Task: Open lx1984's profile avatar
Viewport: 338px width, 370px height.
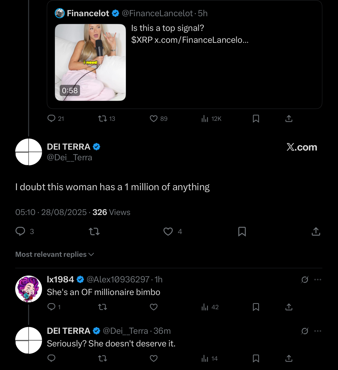Action: coord(29,289)
